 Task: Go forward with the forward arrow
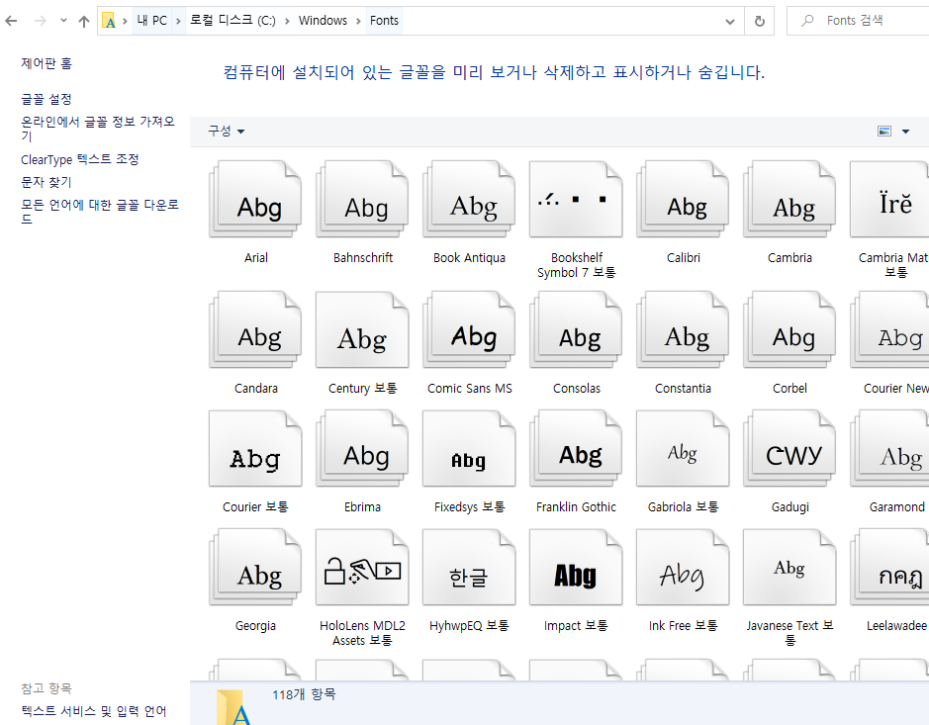pyautogui.click(x=40, y=21)
